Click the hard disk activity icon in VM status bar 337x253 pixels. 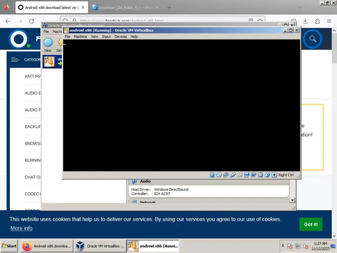pos(212,175)
